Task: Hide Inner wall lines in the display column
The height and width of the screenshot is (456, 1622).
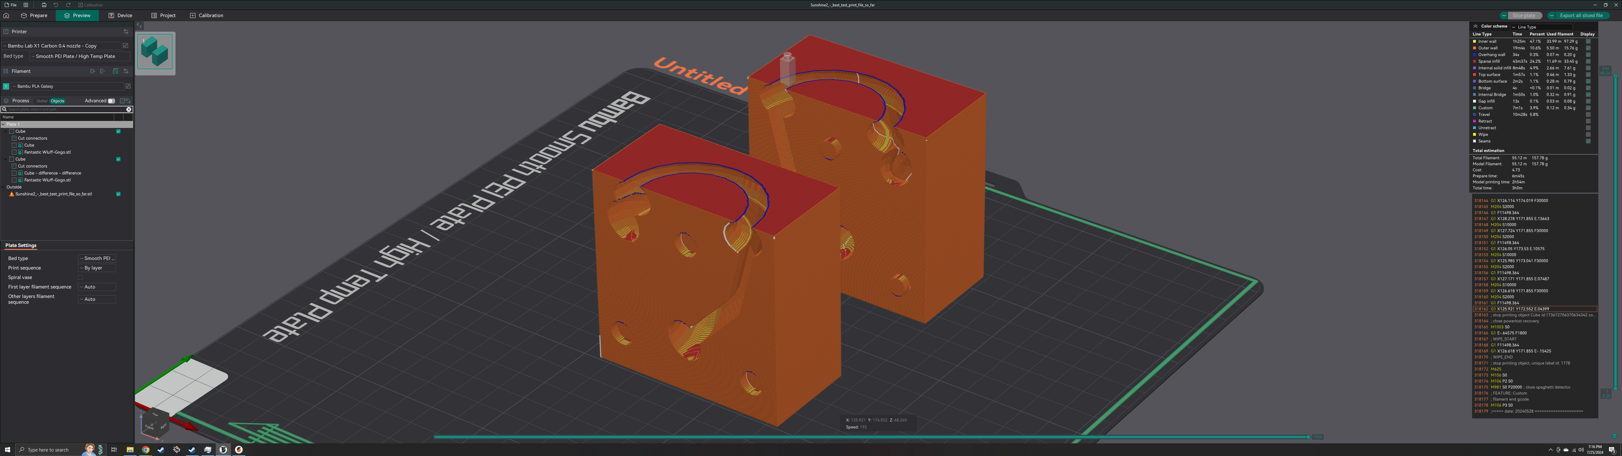Action: click(x=1588, y=41)
